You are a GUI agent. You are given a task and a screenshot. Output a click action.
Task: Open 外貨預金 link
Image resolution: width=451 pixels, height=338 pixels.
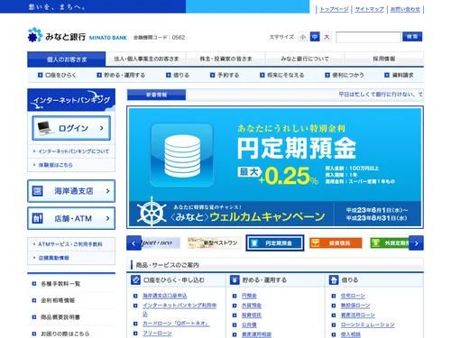[x=252, y=306]
